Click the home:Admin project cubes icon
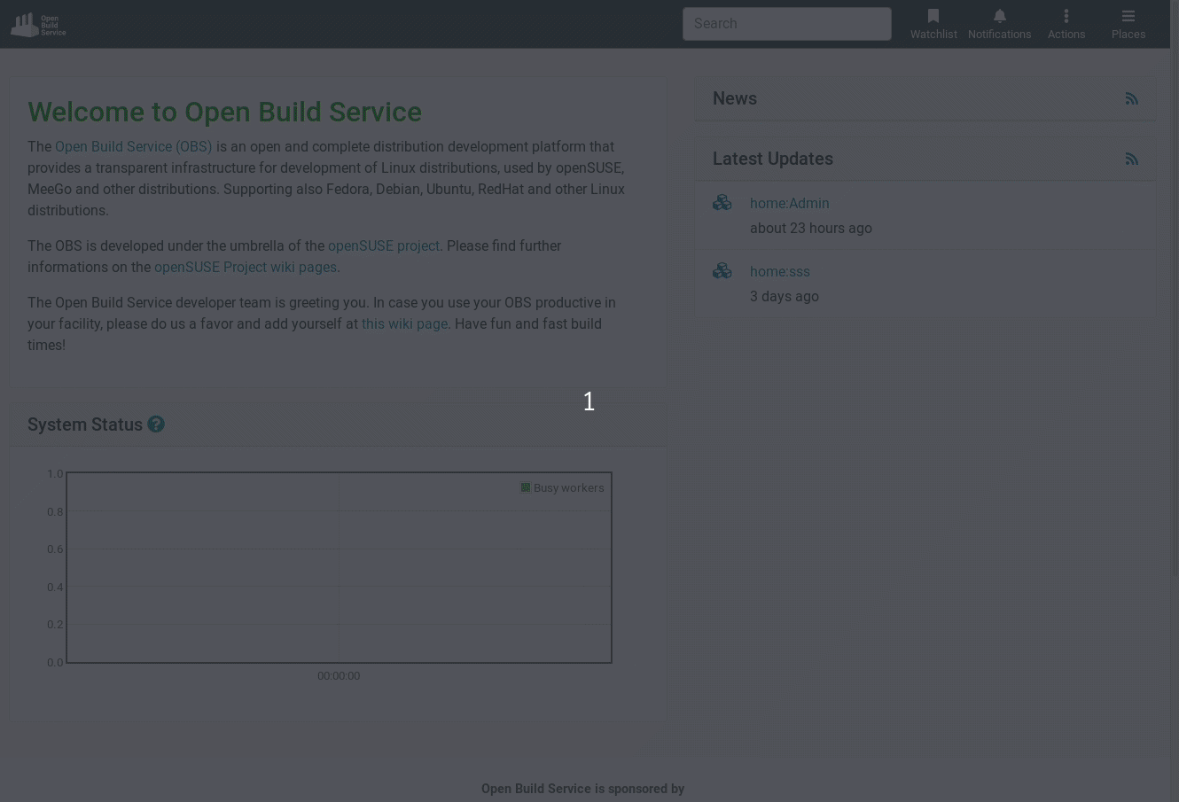Screen dimensions: 1179x802 coord(722,203)
